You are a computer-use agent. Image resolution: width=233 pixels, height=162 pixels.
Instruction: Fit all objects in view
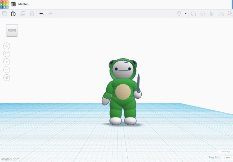pos(7,54)
